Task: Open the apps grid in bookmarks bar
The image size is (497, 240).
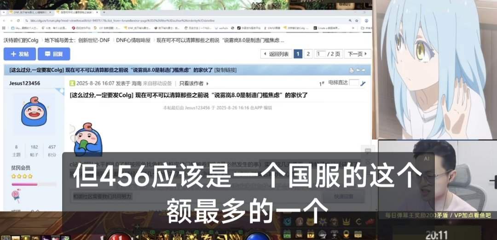Action: tap(4, 28)
